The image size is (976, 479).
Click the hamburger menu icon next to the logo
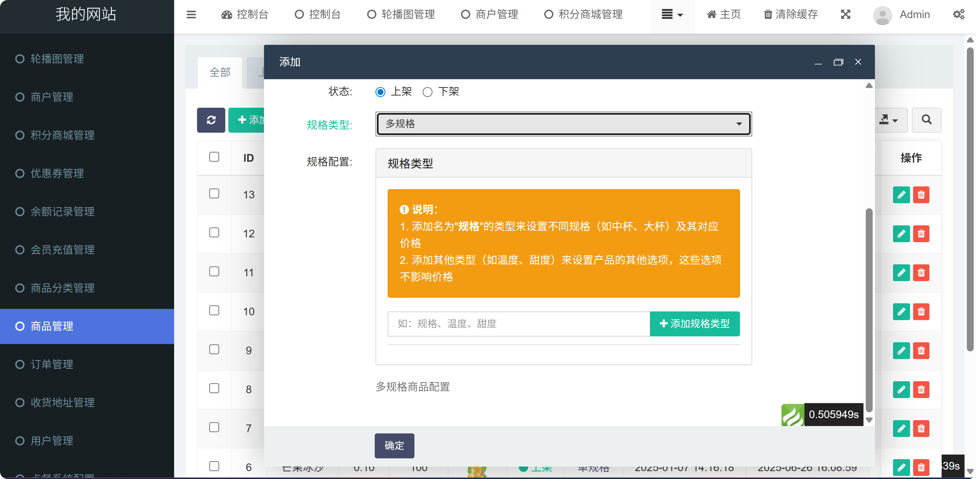pyautogui.click(x=191, y=15)
